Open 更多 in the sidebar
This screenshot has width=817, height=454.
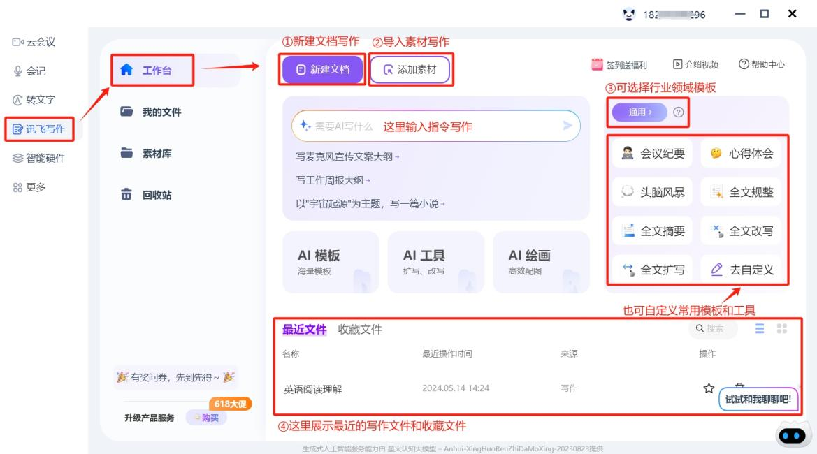(29, 187)
